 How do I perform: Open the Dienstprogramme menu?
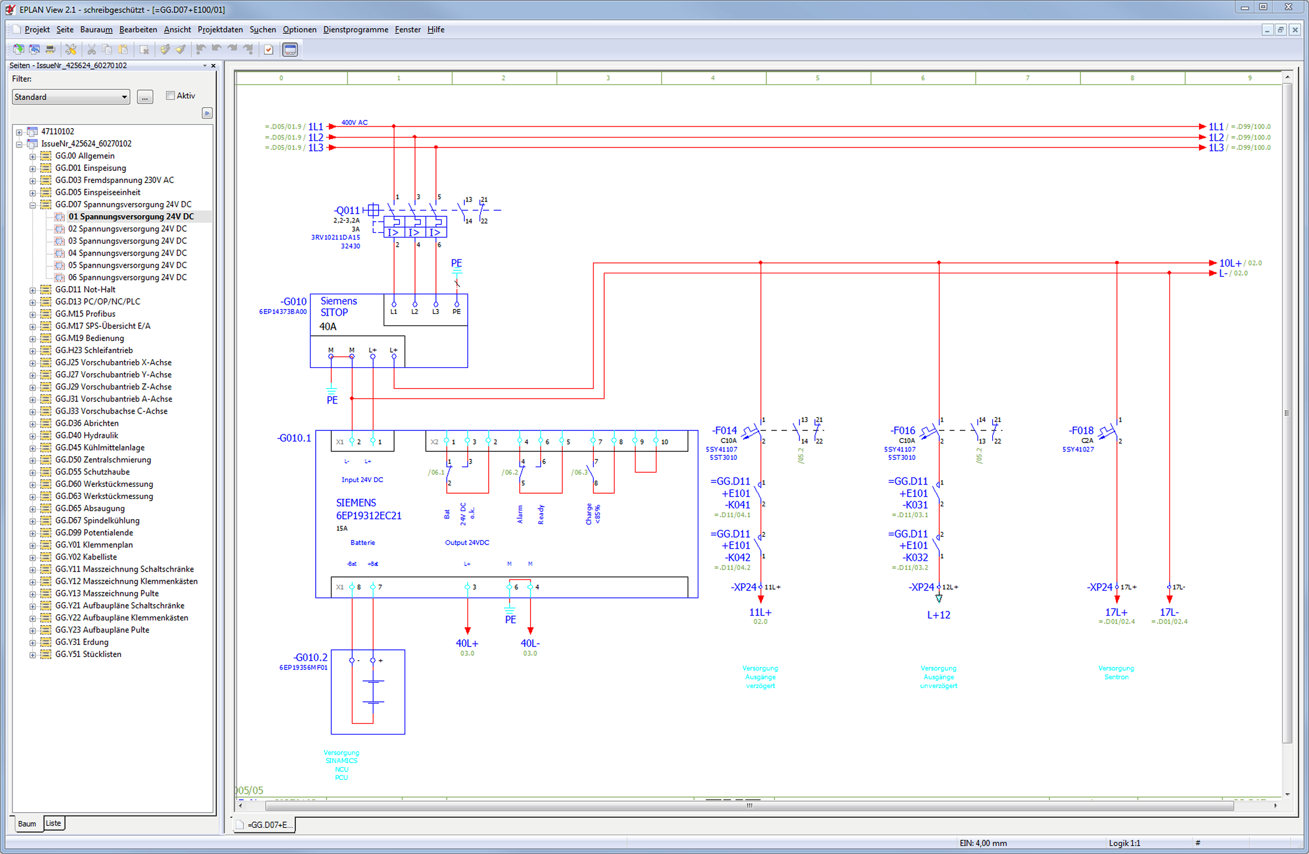355,30
